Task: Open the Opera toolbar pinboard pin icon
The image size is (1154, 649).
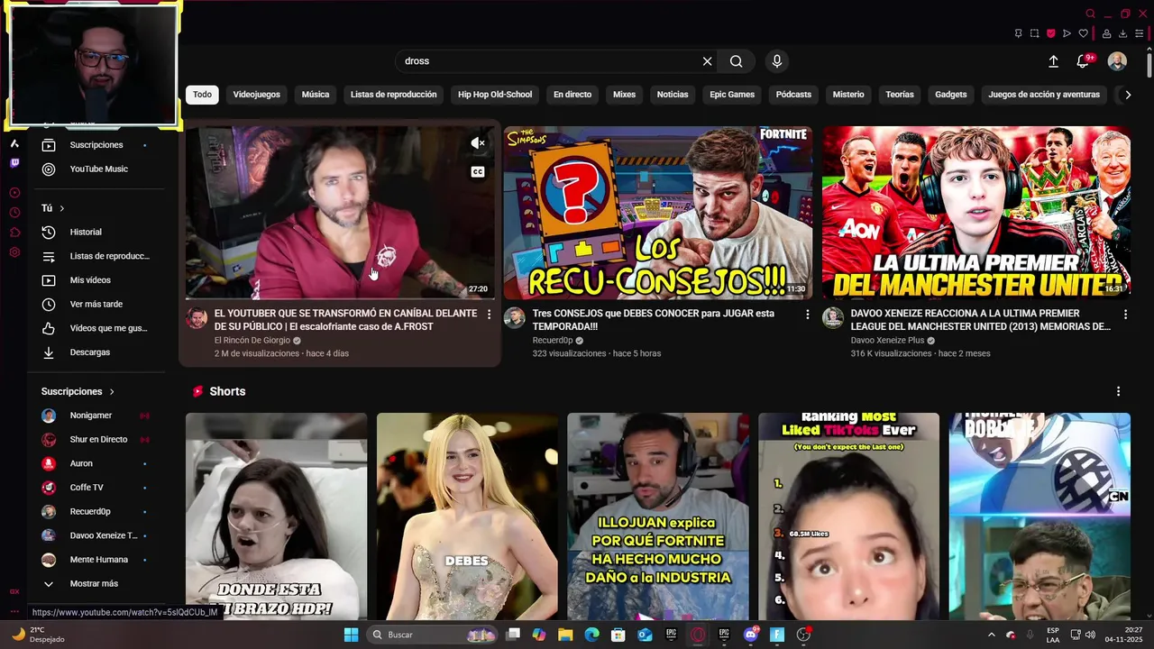Action: click(x=1018, y=33)
